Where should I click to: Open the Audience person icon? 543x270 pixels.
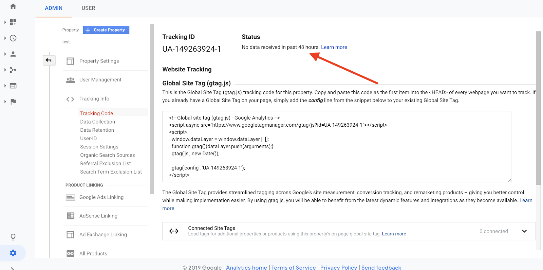click(13, 54)
